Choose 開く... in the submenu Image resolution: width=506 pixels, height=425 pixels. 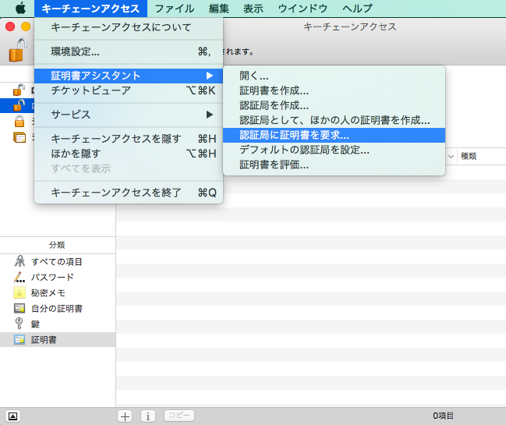(x=334, y=76)
